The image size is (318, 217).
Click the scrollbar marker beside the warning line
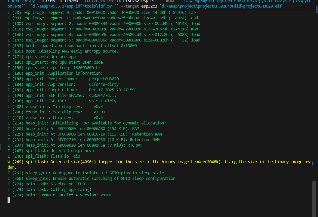[312, 163]
